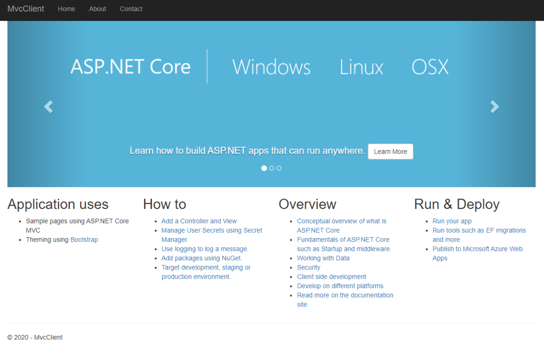Open Fundamentals of ASP.NET Core link
The width and height of the screenshot is (544, 347).
point(344,244)
